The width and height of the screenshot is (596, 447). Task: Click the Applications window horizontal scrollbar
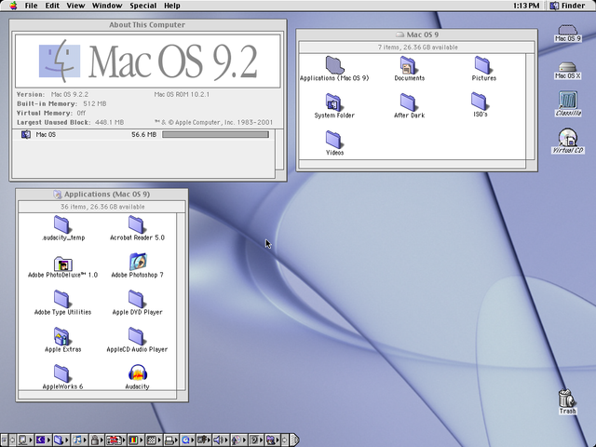click(x=98, y=395)
